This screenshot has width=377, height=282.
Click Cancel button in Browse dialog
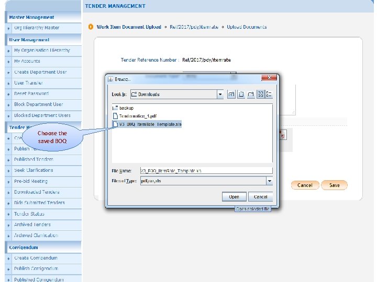(260, 197)
